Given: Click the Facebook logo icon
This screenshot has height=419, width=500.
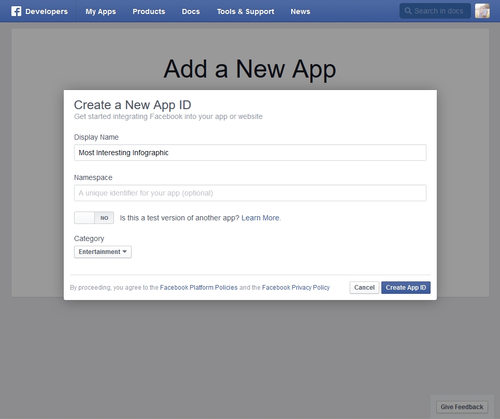Looking at the screenshot, I should coord(16,11).
